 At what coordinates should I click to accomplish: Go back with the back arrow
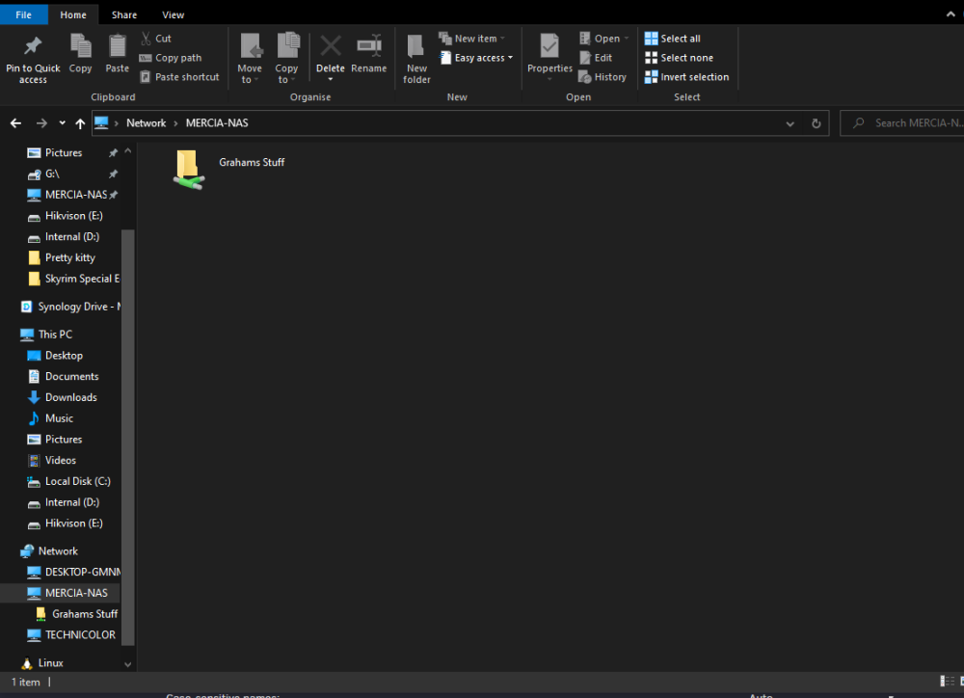(16, 123)
